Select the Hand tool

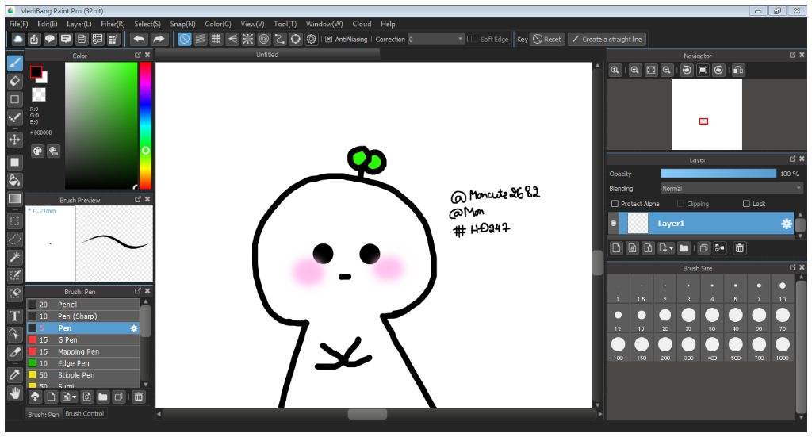(x=14, y=393)
